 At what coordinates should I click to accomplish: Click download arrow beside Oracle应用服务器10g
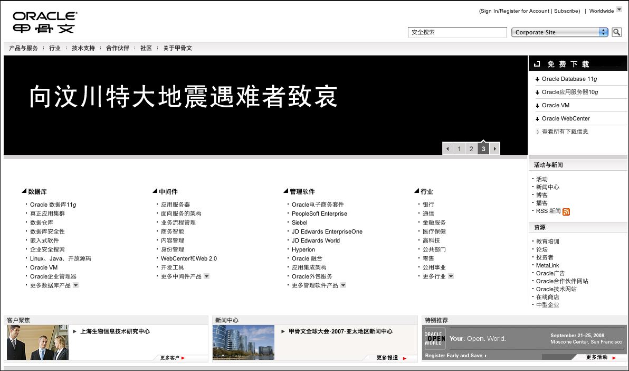(537, 92)
